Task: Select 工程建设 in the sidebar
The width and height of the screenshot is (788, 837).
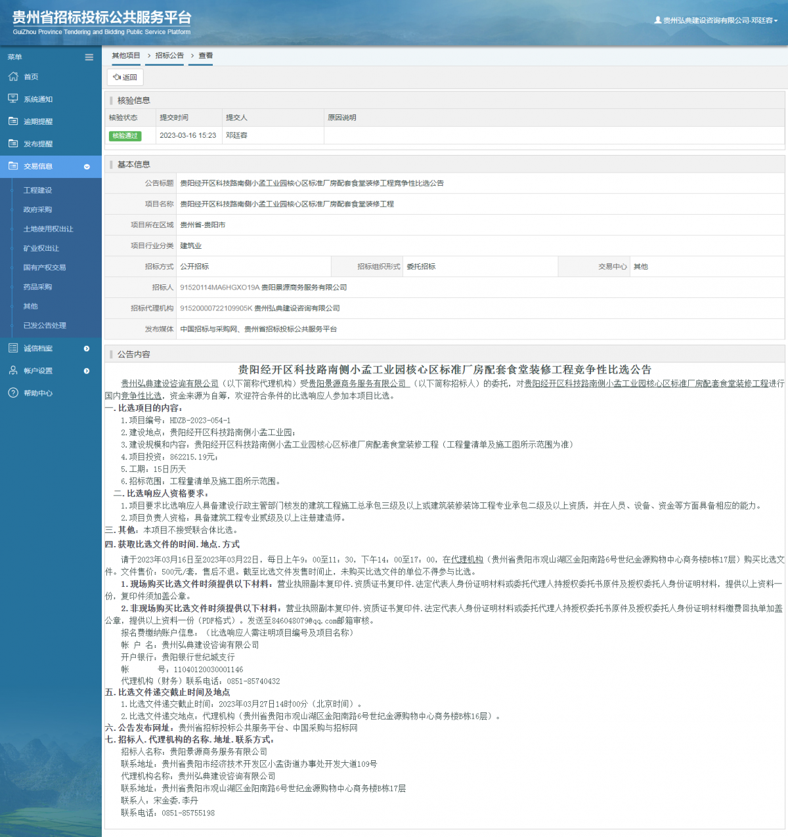Action: 37,190
